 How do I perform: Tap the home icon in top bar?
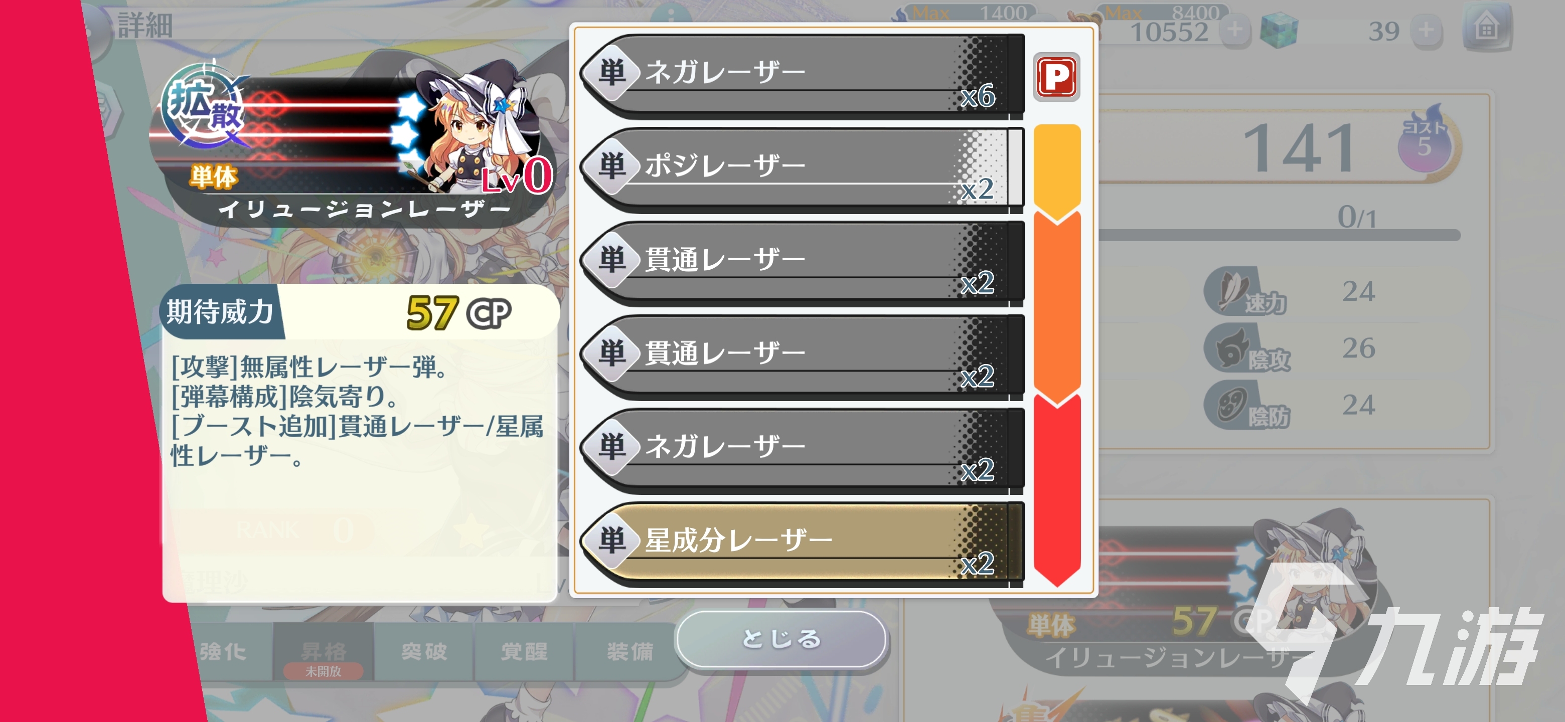point(1486,28)
